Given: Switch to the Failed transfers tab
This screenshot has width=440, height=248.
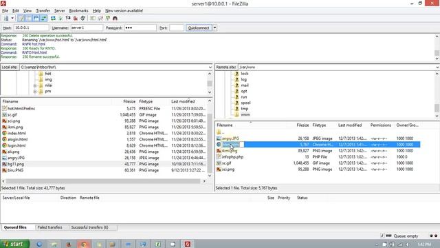Looking at the screenshot, I should (49, 227).
